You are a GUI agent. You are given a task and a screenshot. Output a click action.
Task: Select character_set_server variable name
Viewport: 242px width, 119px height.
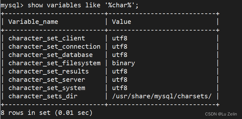[47, 80]
